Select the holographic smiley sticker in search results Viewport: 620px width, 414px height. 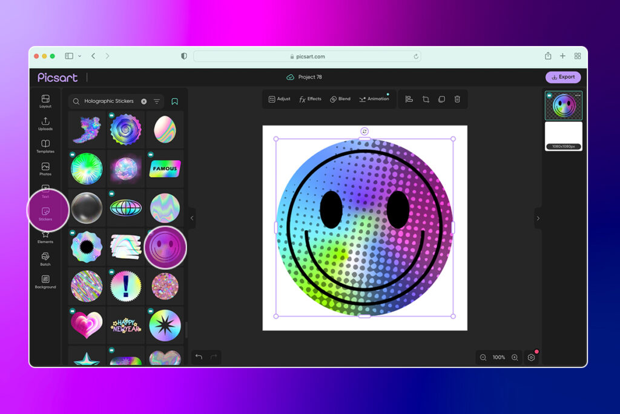pyautogui.click(x=165, y=247)
